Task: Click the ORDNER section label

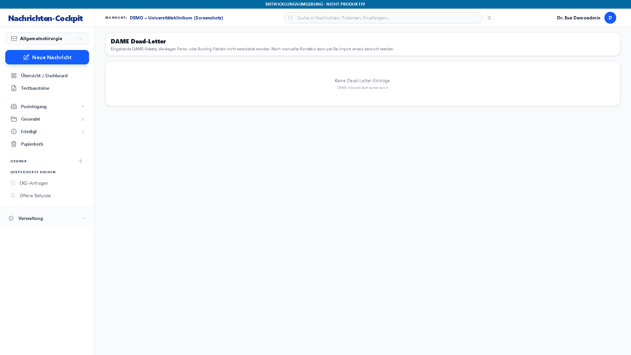Action: click(19, 161)
